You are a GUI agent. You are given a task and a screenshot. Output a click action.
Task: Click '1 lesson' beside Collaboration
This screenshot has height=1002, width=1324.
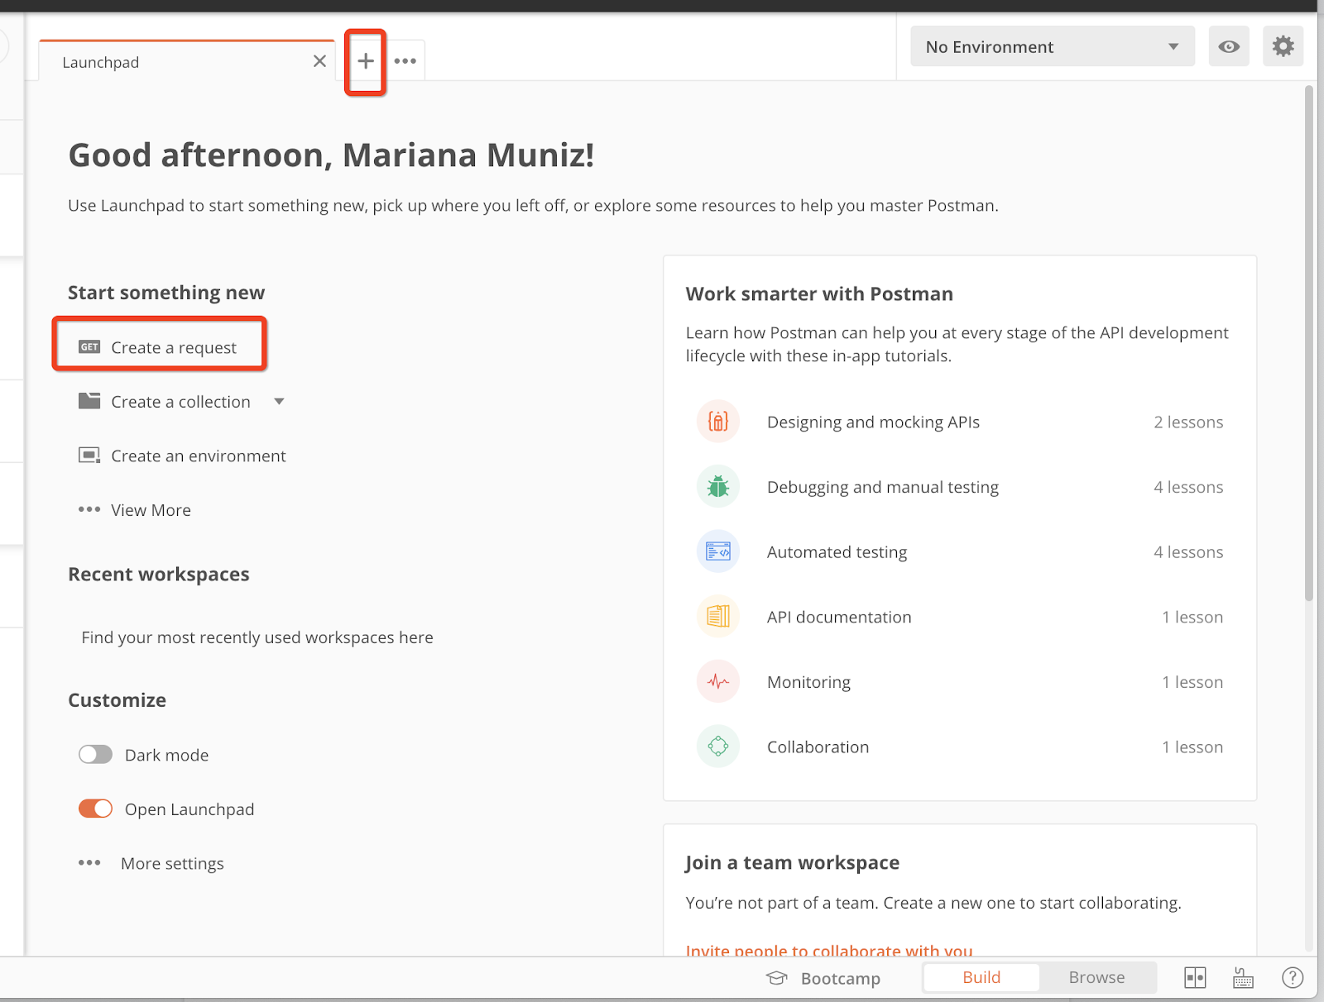(1192, 747)
